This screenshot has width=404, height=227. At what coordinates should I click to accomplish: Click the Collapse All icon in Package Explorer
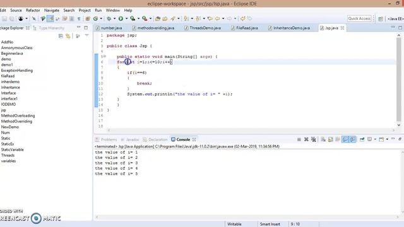tap(61, 36)
